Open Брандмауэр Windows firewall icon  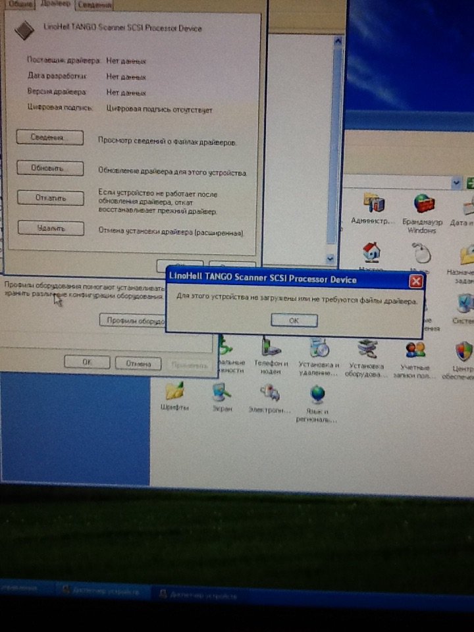(422, 213)
